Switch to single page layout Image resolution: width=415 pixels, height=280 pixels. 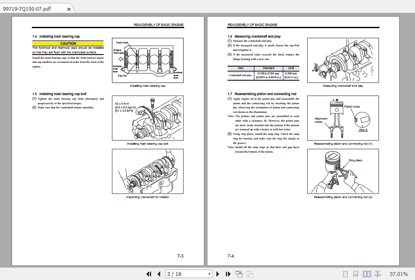click(345, 274)
